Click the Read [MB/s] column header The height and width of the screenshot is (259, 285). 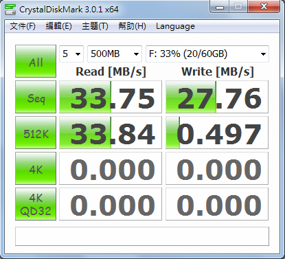click(111, 71)
